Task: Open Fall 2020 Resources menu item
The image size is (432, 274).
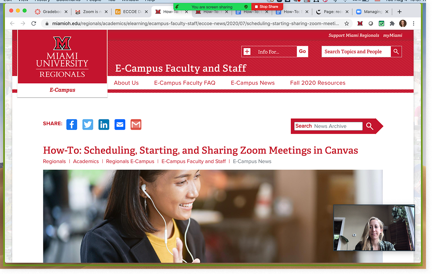Action: click(x=318, y=83)
